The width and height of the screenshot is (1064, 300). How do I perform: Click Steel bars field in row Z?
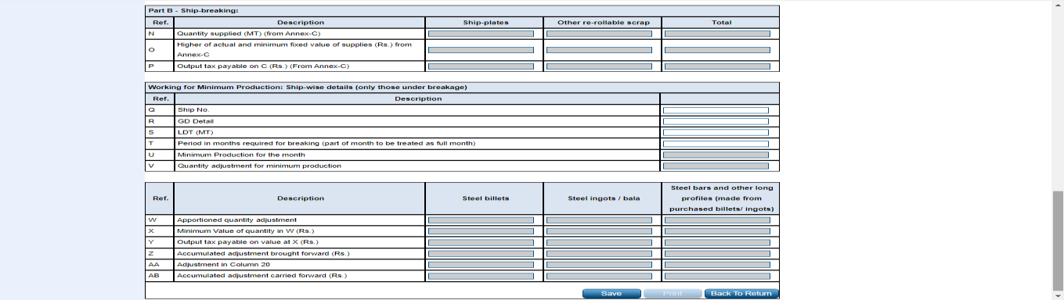(x=717, y=254)
